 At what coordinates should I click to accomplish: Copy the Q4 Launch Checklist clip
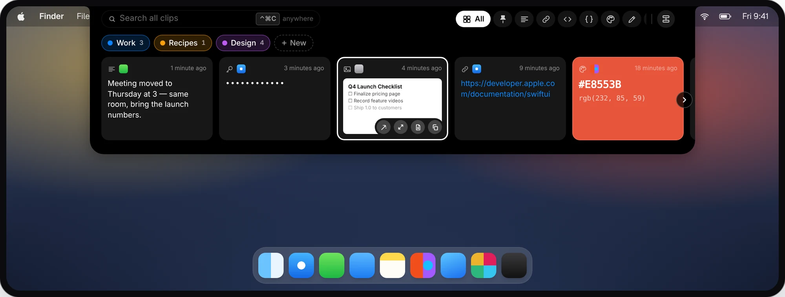point(435,127)
